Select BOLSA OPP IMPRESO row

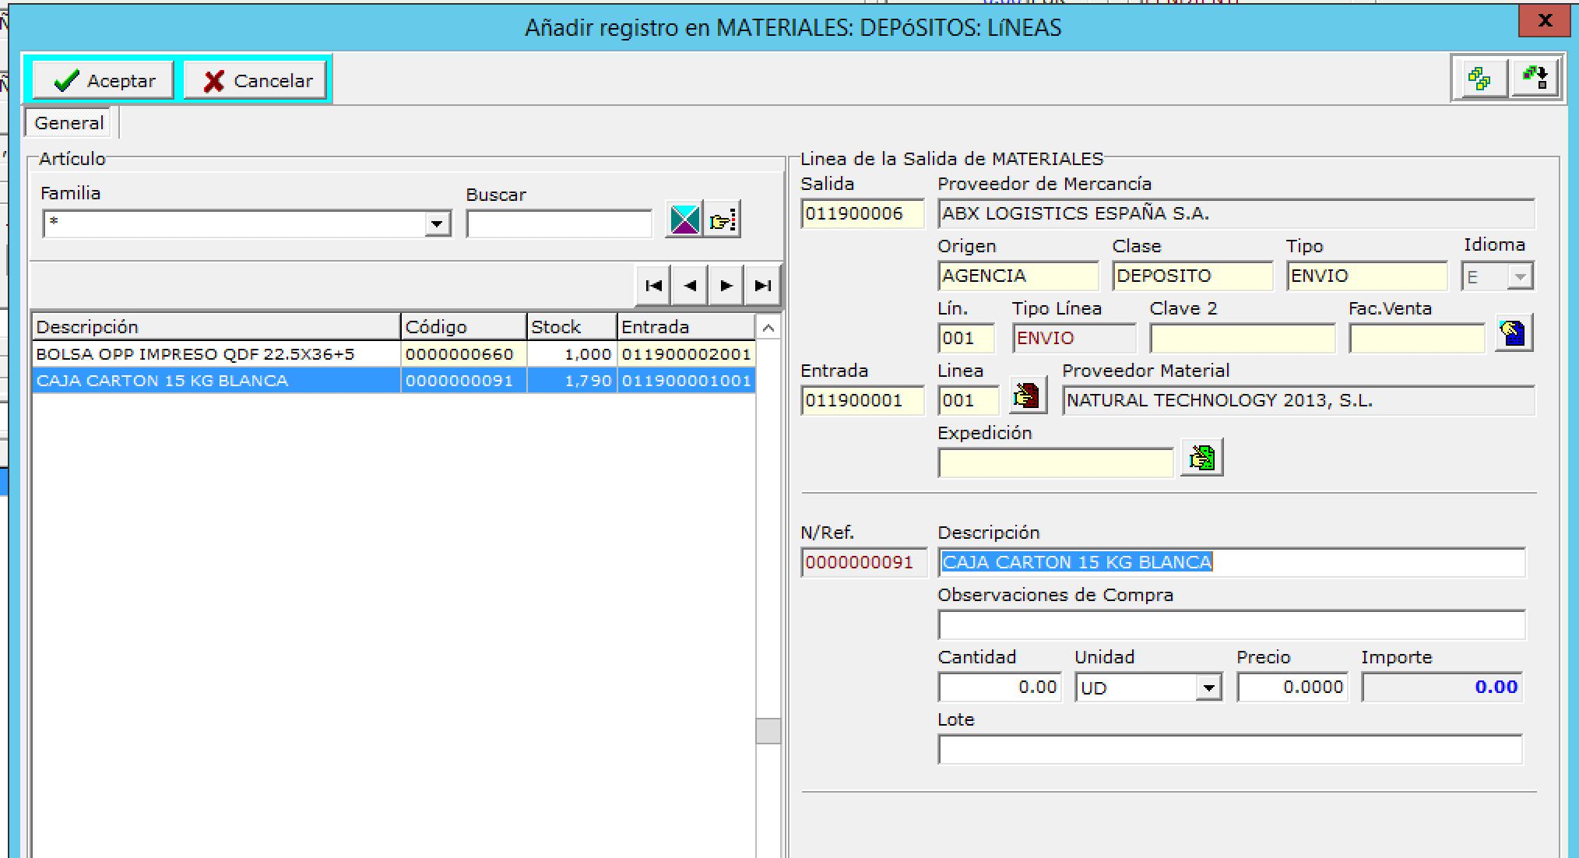(195, 354)
